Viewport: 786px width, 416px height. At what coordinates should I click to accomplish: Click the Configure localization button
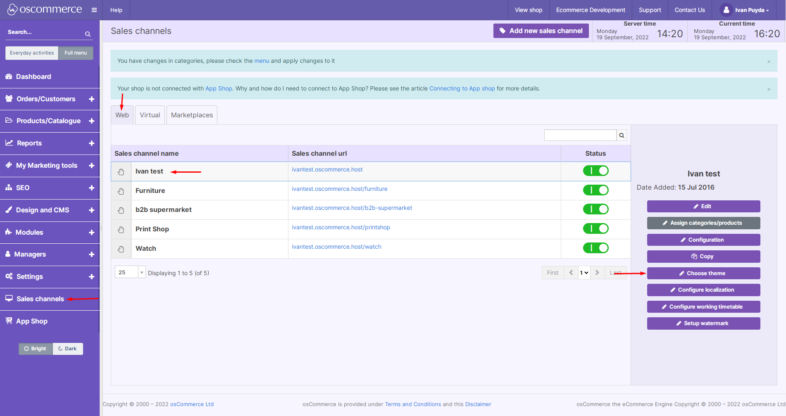point(704,290)
